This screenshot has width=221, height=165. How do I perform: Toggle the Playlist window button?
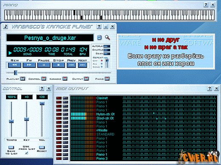pos(23,78)
